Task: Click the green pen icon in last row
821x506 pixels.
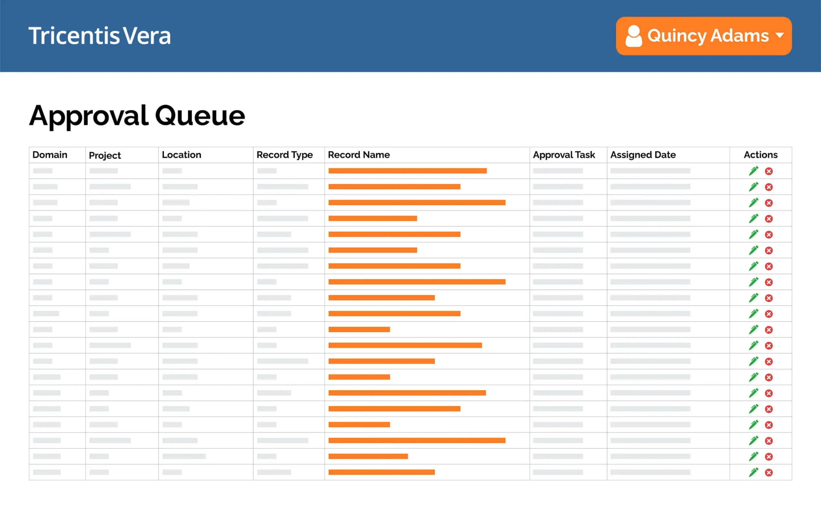Action: coord(753,472)
